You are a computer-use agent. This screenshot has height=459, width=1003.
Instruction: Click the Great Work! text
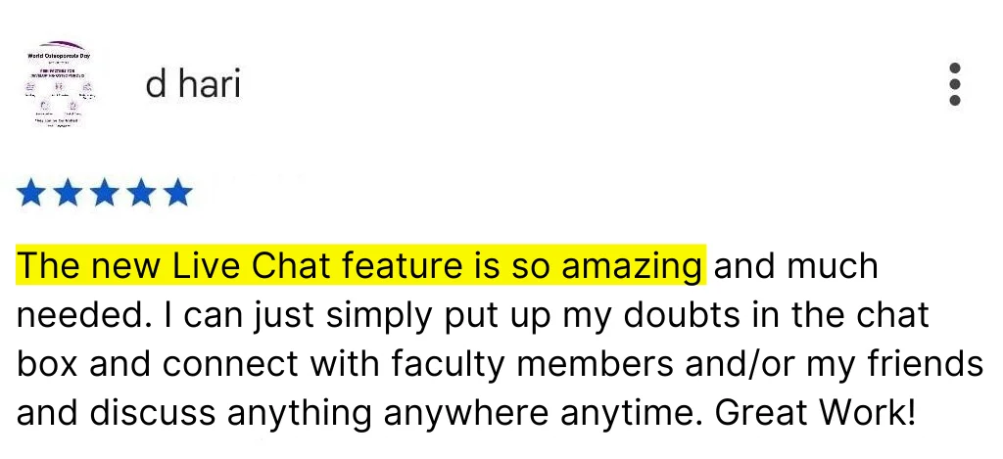click(816, 413)
